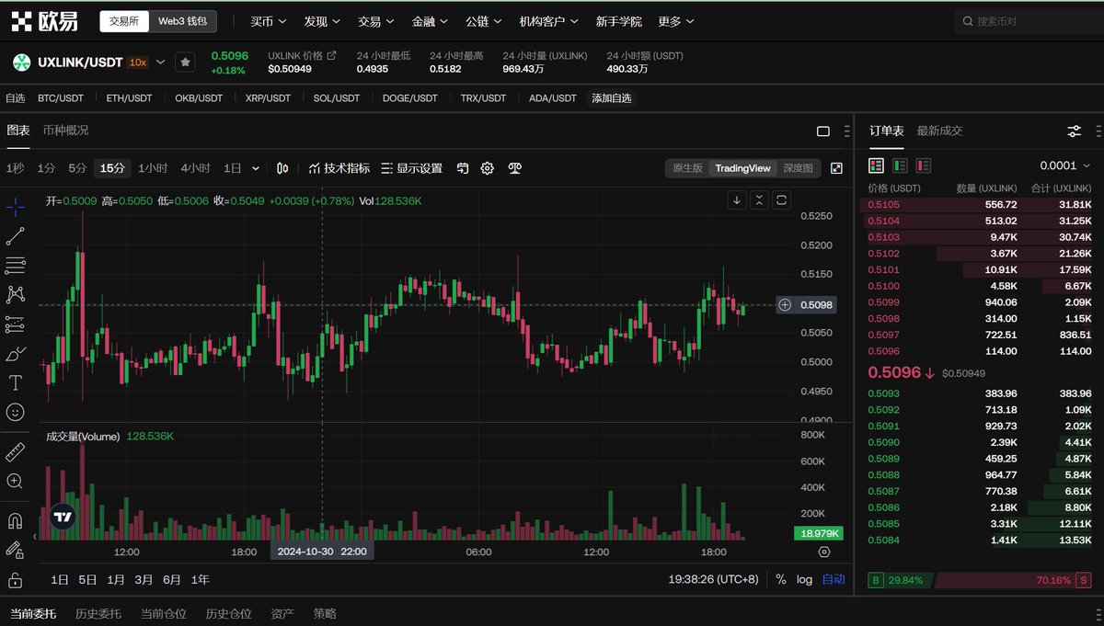1104x626 pixels.
Task: Open candlestick chart type selector
Action: [282, 168]
